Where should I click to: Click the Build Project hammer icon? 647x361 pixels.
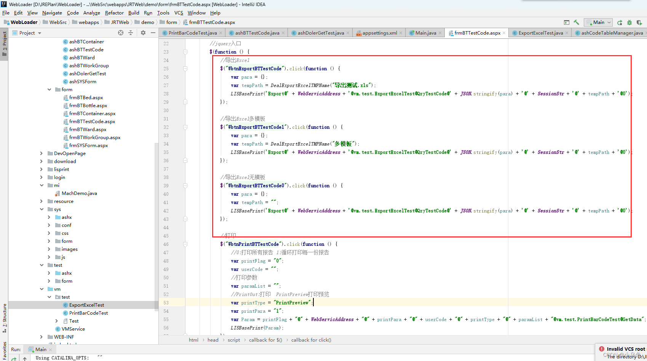576,22
